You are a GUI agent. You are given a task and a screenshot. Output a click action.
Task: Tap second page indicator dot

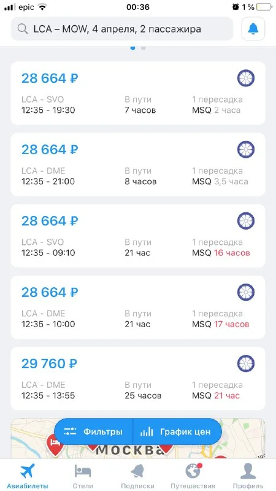pos(144,48)
